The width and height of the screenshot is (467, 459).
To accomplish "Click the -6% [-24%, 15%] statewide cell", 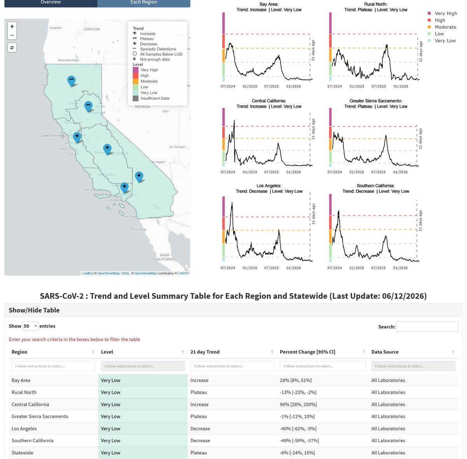I will (x=323, y=453).
